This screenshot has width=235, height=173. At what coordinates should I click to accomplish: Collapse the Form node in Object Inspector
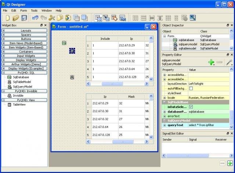click(x=164, y=36)
